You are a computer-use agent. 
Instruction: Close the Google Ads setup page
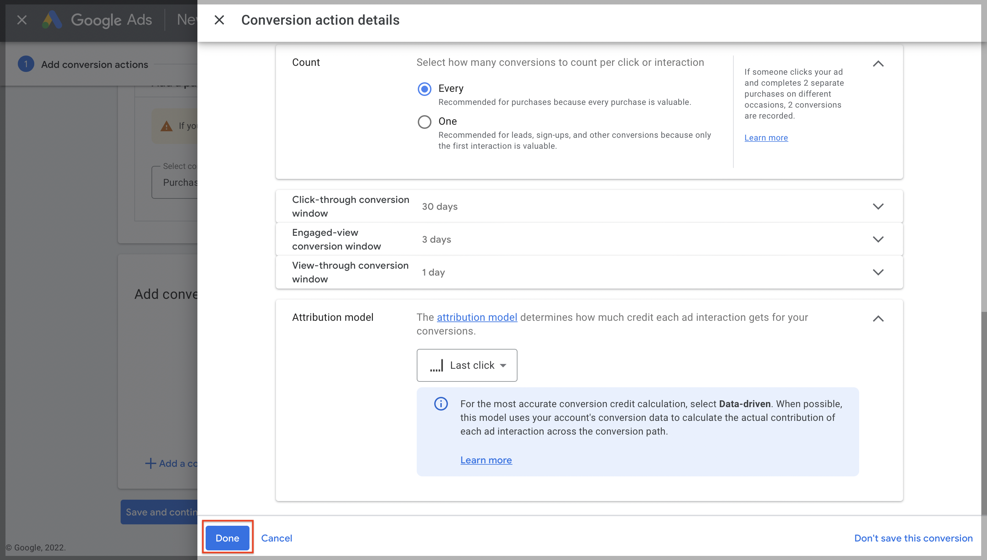[x=22, y=20]
